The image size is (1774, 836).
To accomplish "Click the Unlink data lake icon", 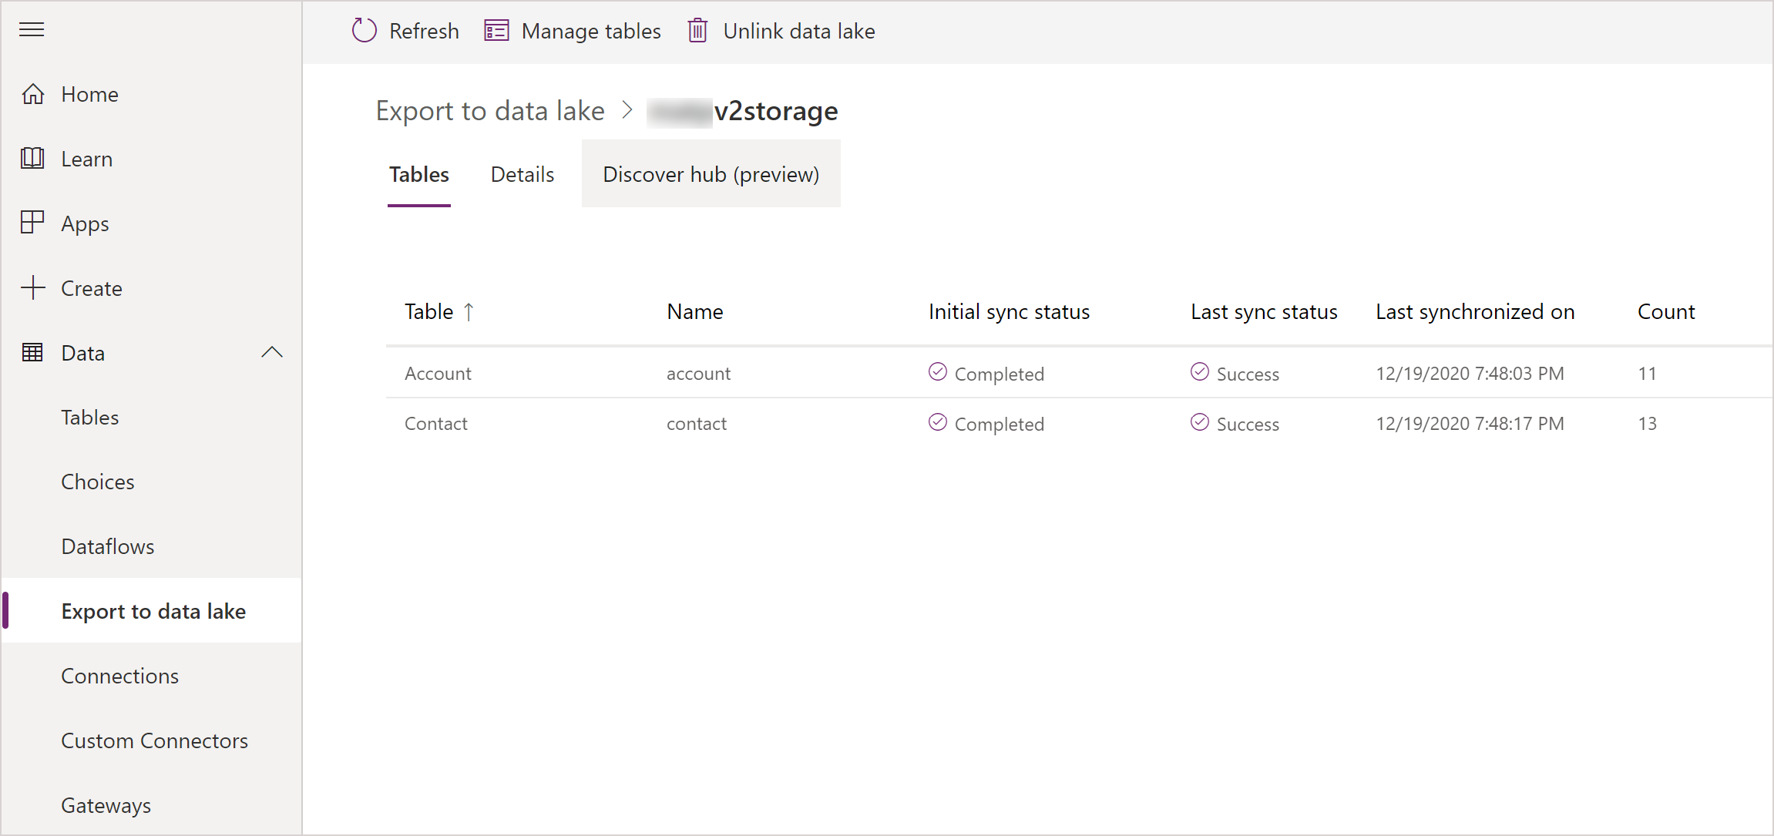I will (x=697, y=31).
